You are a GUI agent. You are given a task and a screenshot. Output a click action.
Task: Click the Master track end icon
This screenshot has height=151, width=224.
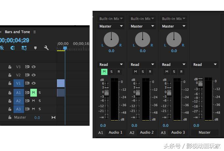(53, 117)
